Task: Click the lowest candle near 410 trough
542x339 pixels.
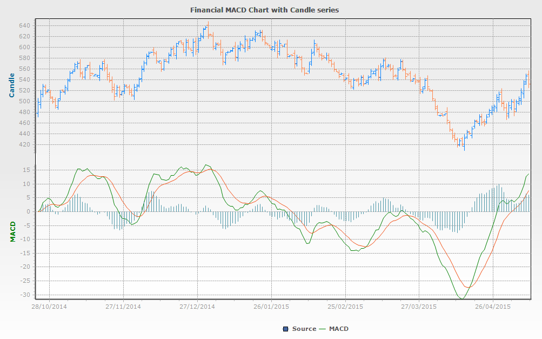Action: [464, 144]
